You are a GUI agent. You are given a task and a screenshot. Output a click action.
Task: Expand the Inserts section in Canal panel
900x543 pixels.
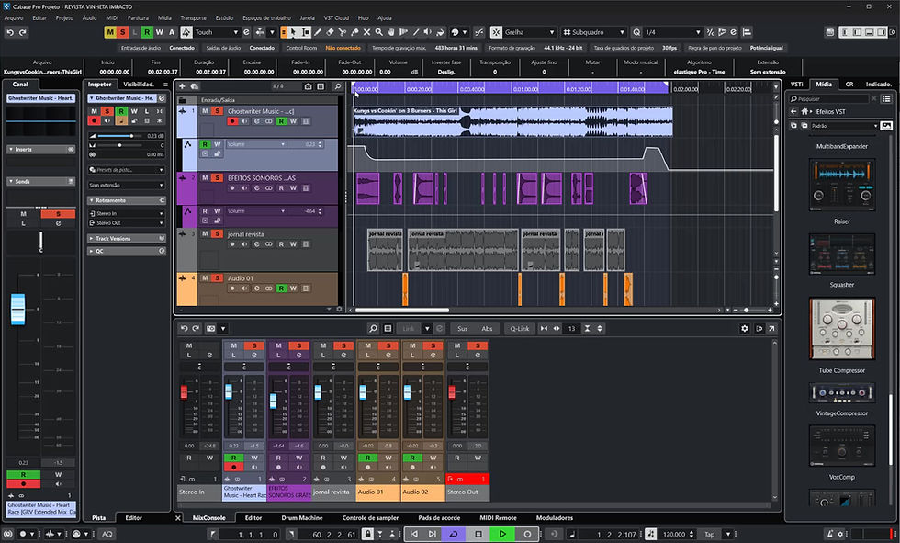click(x=24, y=149)
